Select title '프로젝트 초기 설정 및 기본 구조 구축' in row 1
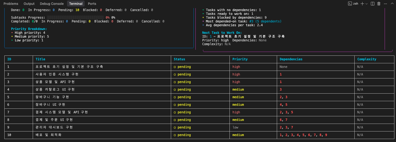Image resolution: width=396 pixels, height=142 pixels. coord(69,67)
